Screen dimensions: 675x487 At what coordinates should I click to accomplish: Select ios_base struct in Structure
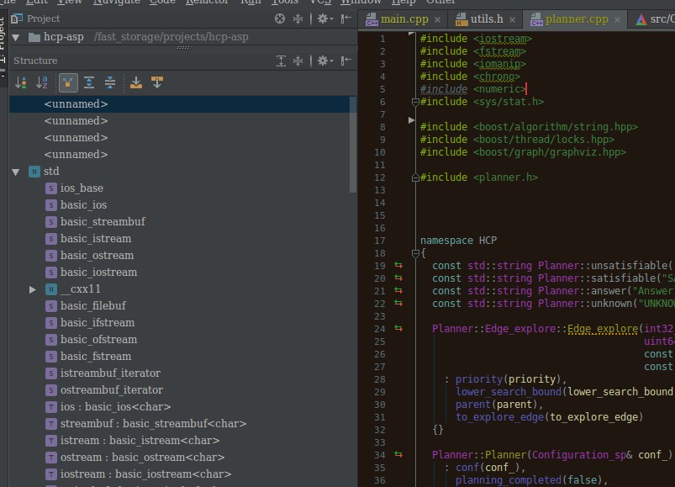coord(82,188)
